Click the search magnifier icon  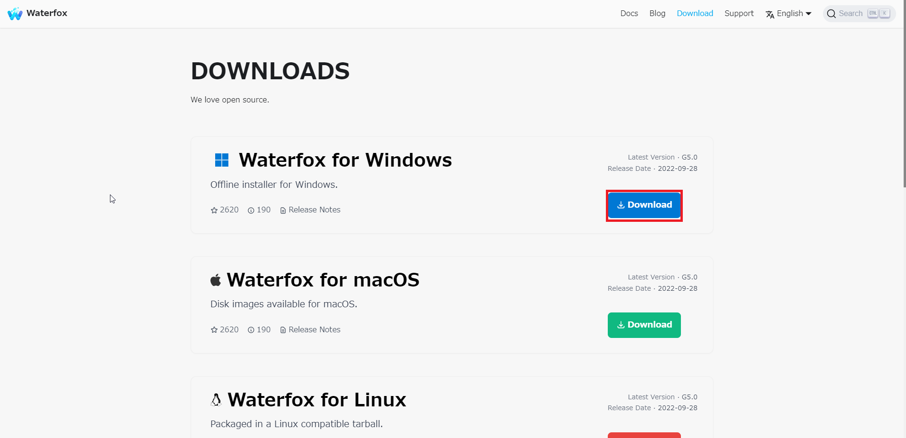(831, 14)
